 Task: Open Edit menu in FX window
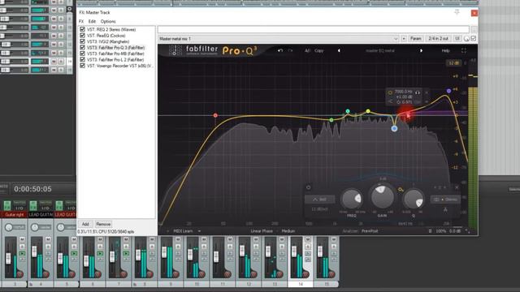92,21
